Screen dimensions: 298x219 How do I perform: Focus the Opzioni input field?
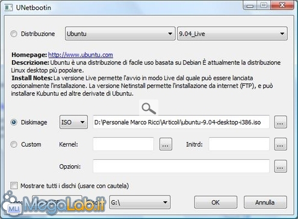click(x=181, y=167)
